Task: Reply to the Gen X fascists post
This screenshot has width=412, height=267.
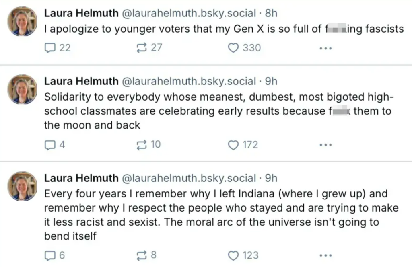Action: [49, 48]
